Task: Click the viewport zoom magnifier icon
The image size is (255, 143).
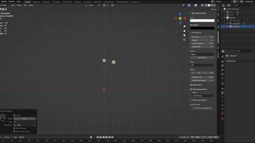Action: click(184, 27)
